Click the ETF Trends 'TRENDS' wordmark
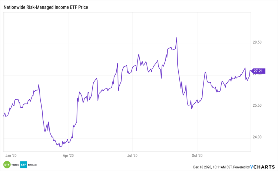Screen dimensions: 278x171 click(x=14, y=165)
